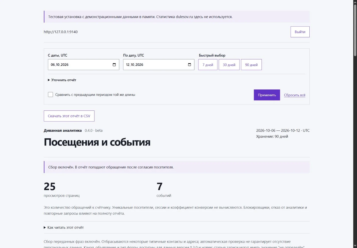
Task: Select the "7 дней" quick range
Action: coord(208,65)
